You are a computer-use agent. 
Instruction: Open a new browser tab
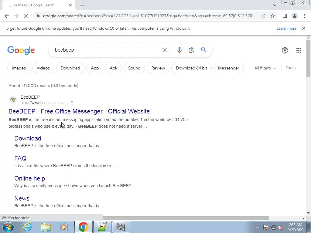pyautogui.click(x=82, y=5)
